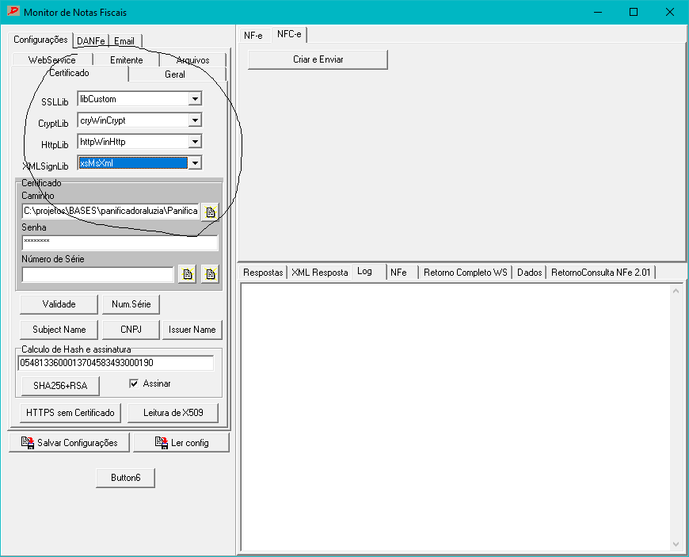The height and width of the screenshot is (557, 689).
Task: Click the first icon beside Número de Série
Action: (x=188, y=274)
